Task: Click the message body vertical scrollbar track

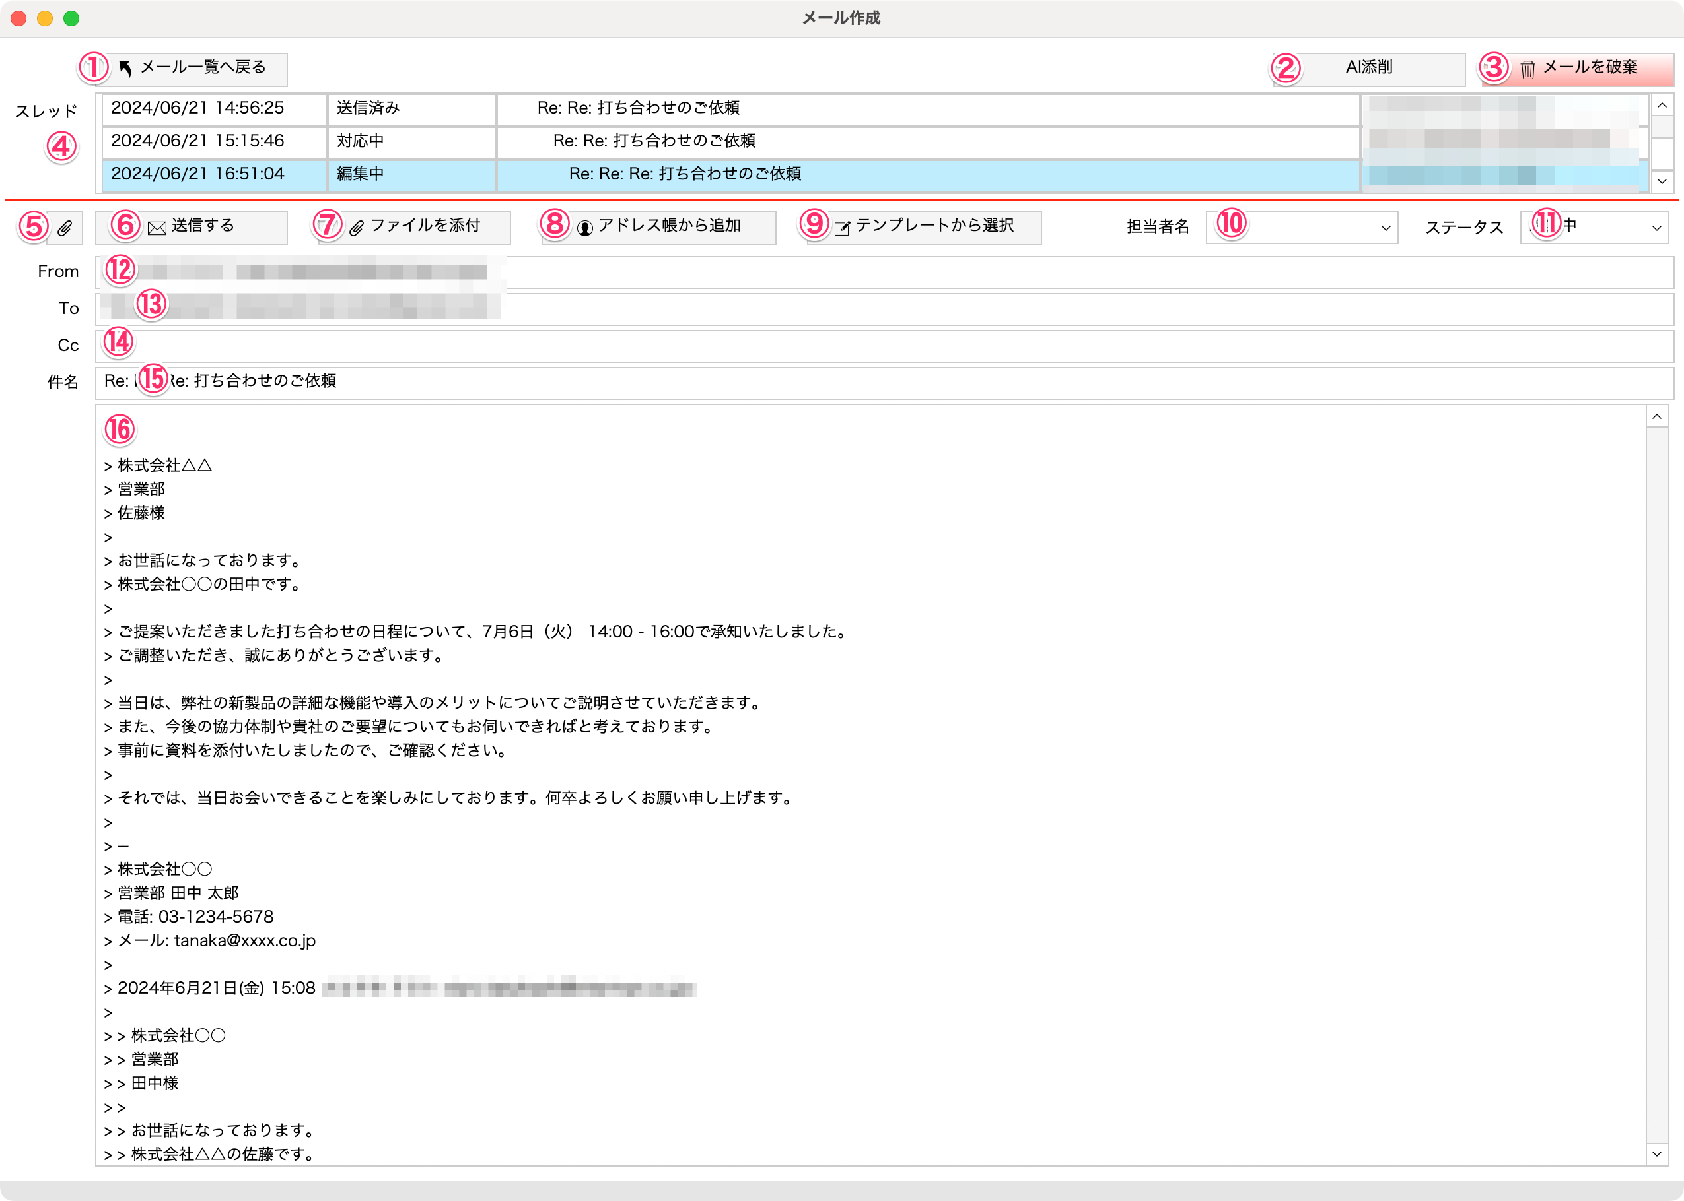Action: [x=1658, y=785]
